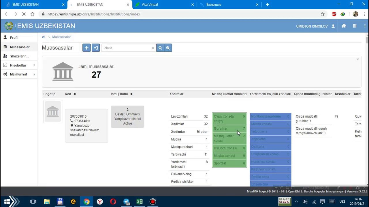Click the import icon beside add button
Viewport: 369px width, 207px height.
(x=95, y=48)
